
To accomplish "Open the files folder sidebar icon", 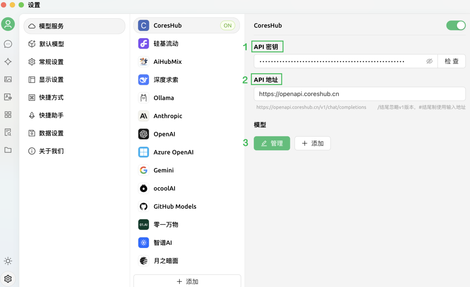I will pos(8,150).
